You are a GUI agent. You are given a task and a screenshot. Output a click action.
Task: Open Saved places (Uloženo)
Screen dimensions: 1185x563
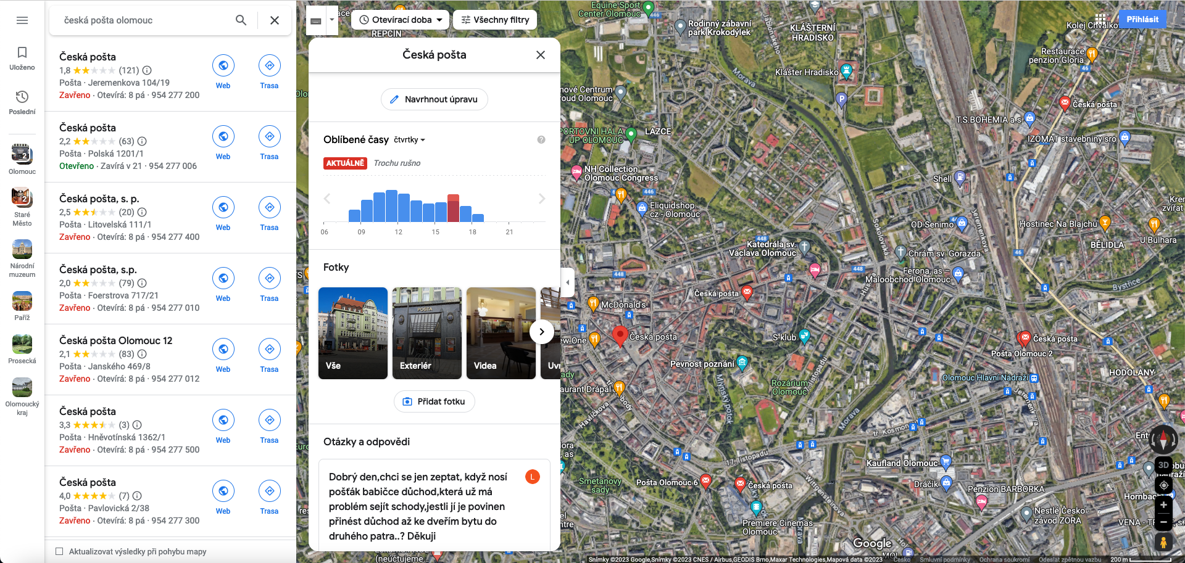coord(22,58)
